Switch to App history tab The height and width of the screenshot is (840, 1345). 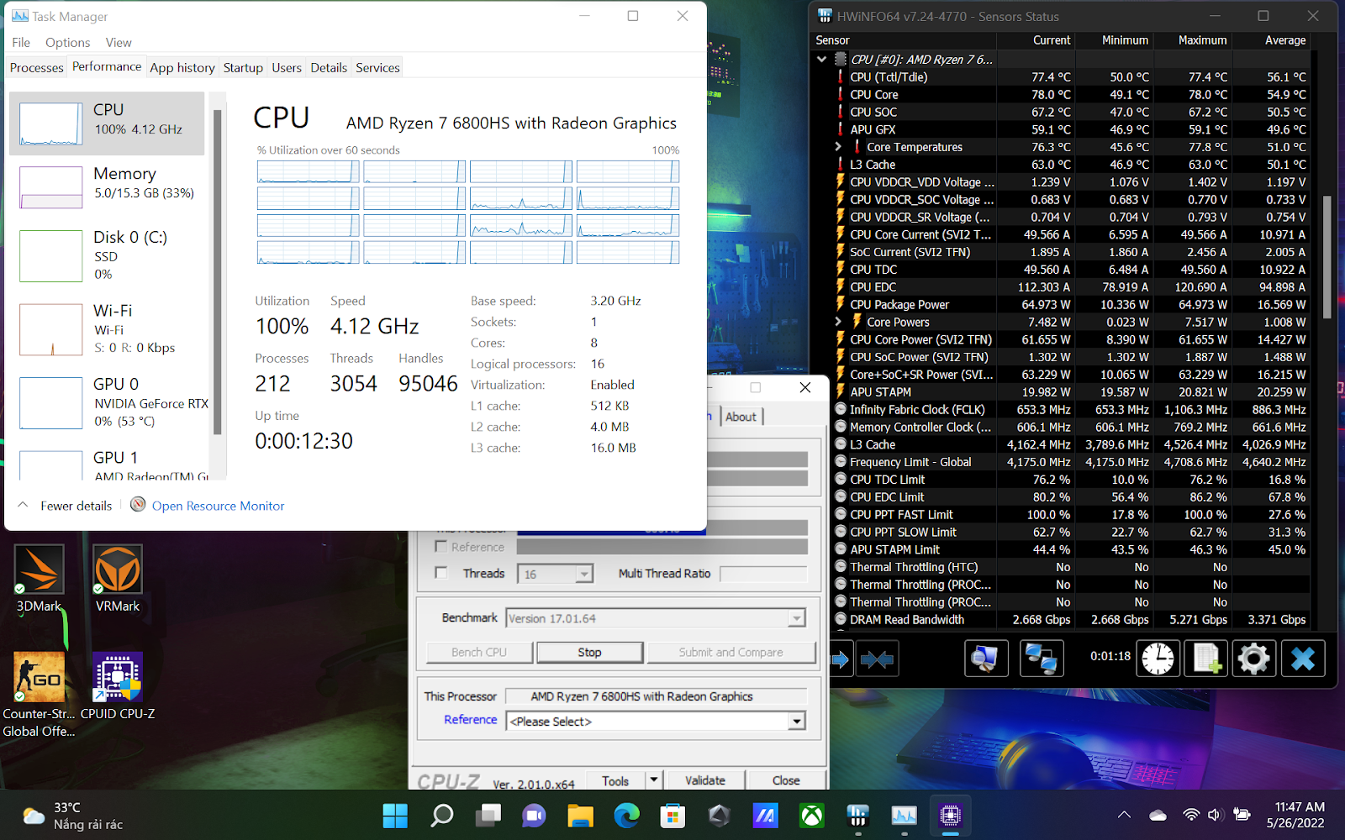point(182,67)
